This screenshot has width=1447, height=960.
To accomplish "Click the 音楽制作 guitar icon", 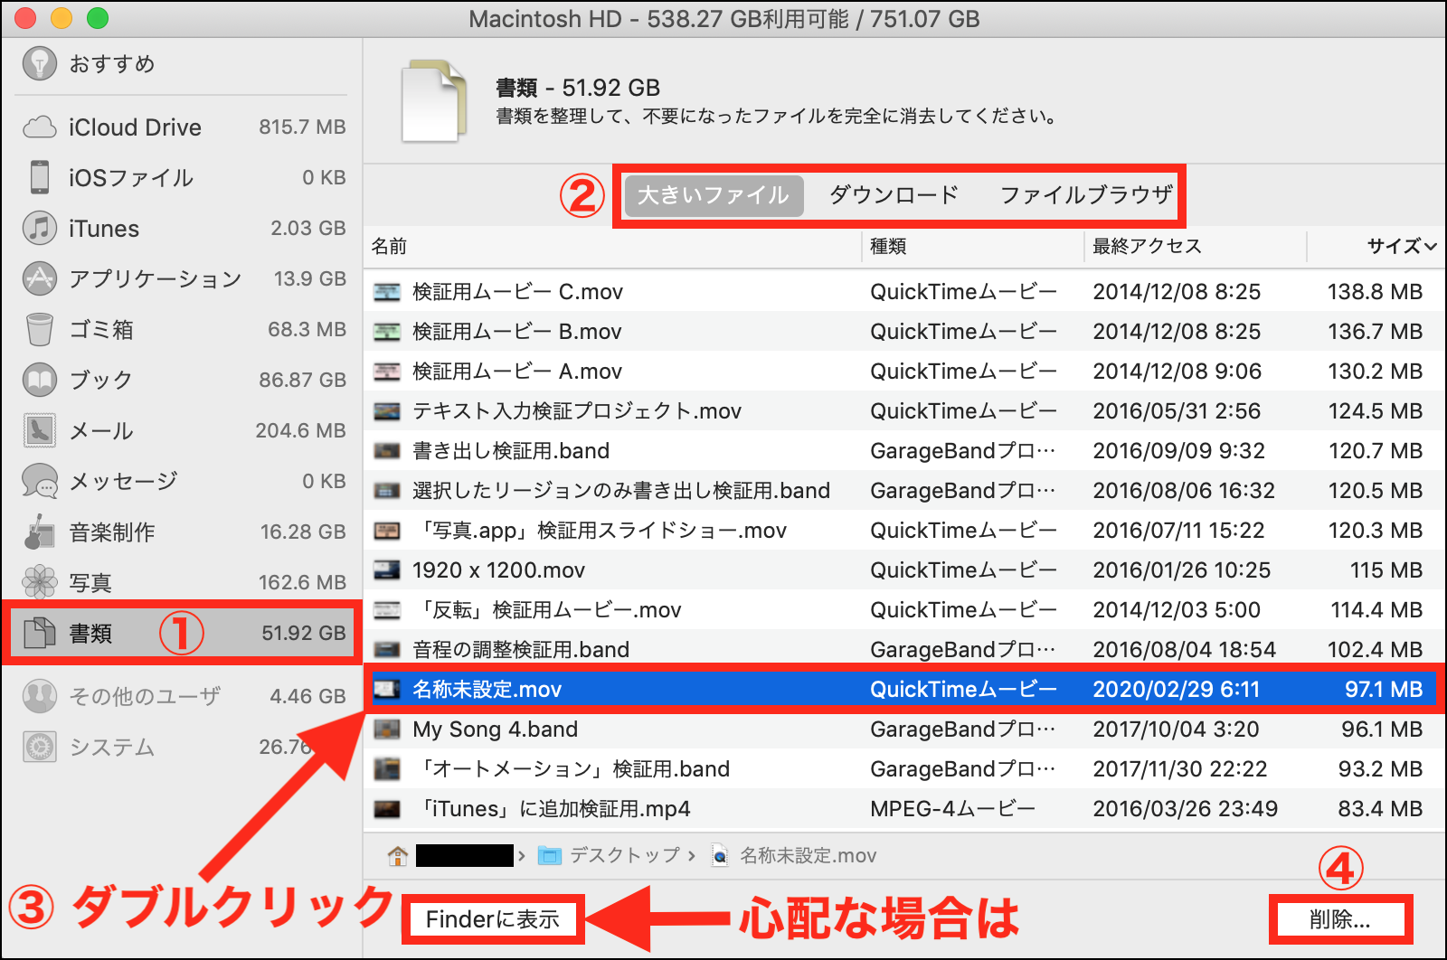I will coord(39,532).
